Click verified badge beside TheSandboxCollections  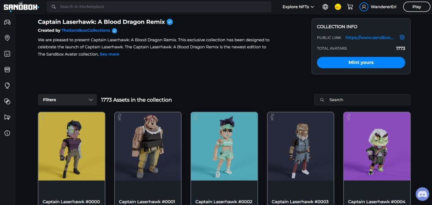click(x=114, y=31)
